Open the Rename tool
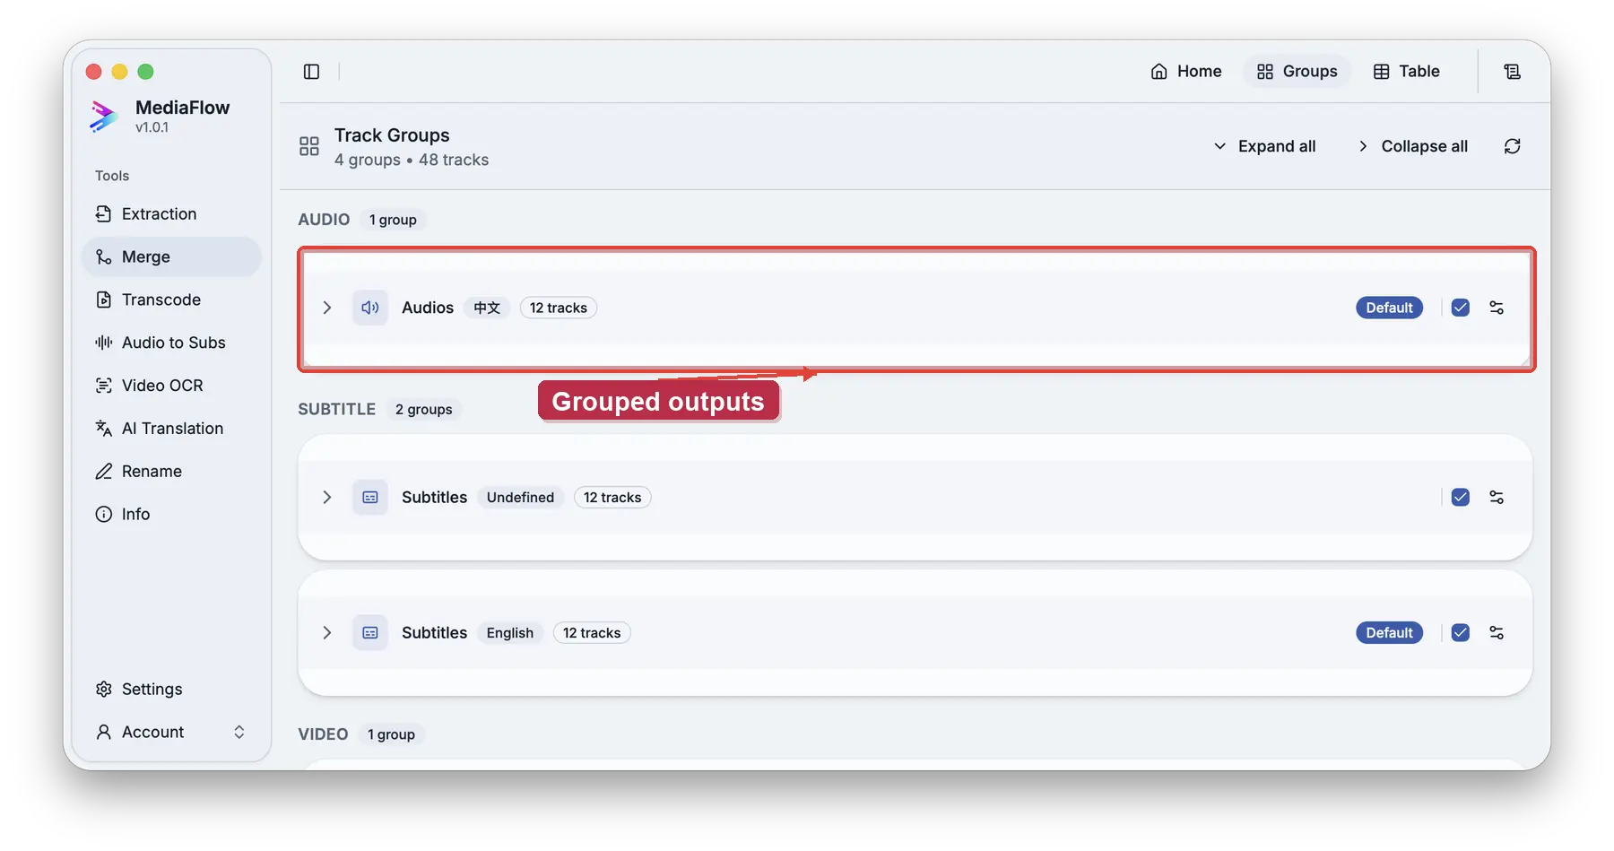 171,472
